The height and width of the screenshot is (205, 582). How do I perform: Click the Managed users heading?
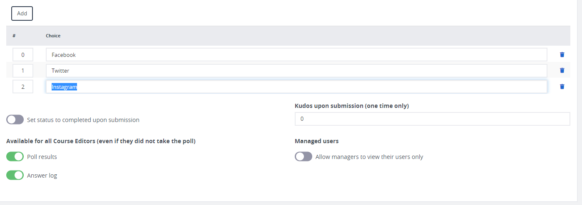point(316,141)
